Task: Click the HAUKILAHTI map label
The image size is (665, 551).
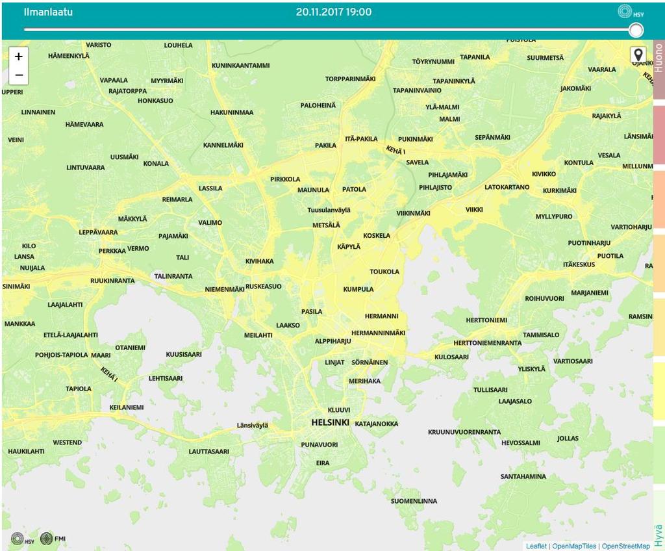Action: pos(26,452)
